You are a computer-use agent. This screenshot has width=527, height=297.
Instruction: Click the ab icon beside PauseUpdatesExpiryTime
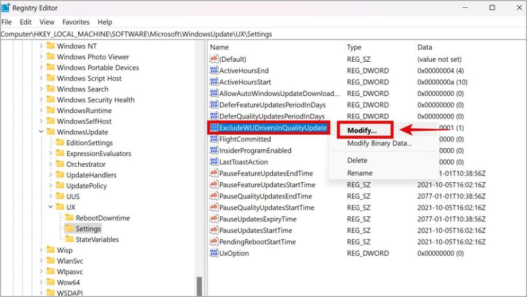pos(213,219)
